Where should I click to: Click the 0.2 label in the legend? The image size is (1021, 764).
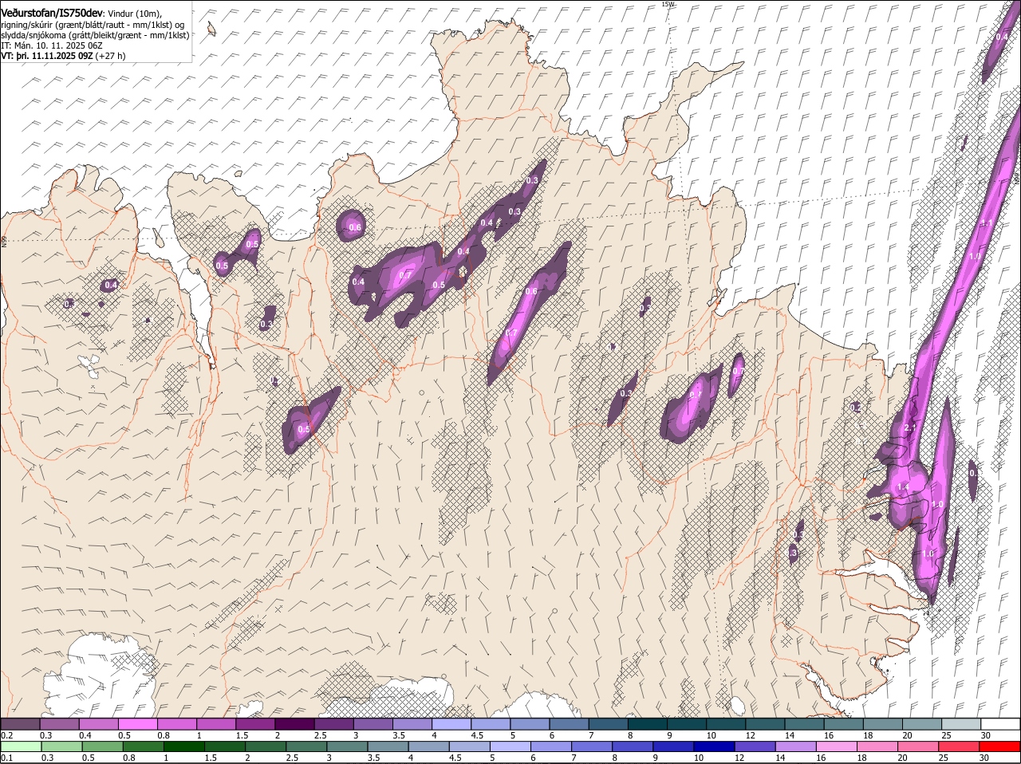click(x=7, y=734)
